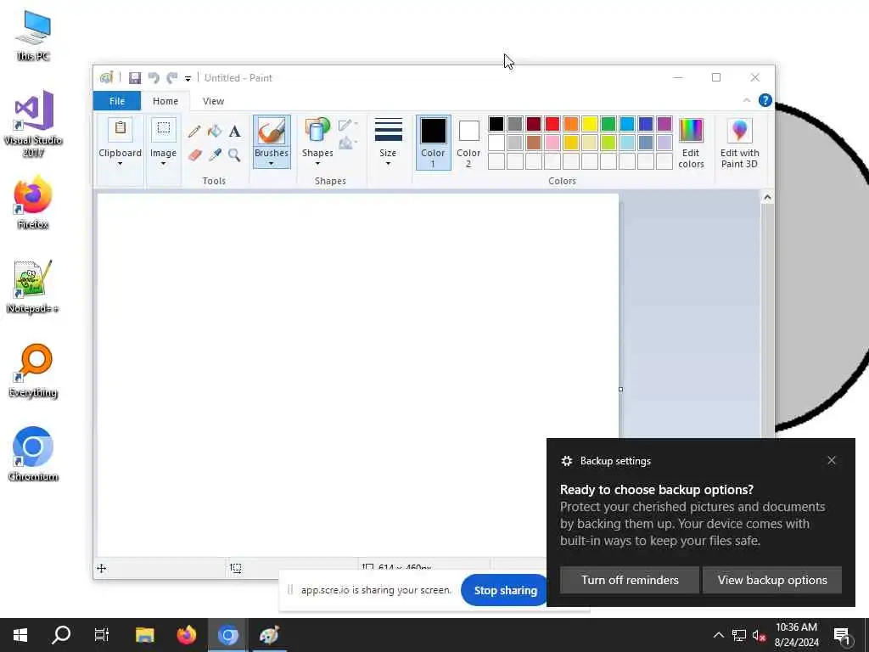Image resolution: width=869 pixels, height=652 pixels.
Task: Switch to the Home ribbon tab
Action: (x=165, y=101)
